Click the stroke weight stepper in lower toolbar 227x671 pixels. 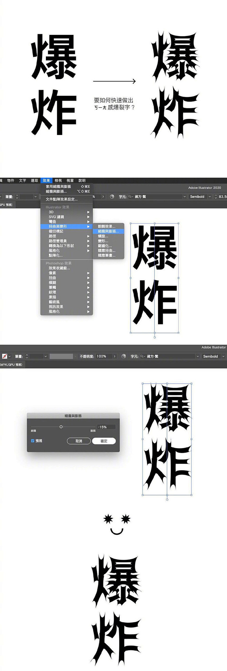coord(27,356)
